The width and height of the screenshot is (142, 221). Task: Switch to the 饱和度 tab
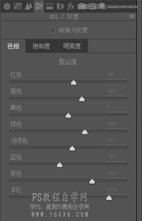coord(41,46)
